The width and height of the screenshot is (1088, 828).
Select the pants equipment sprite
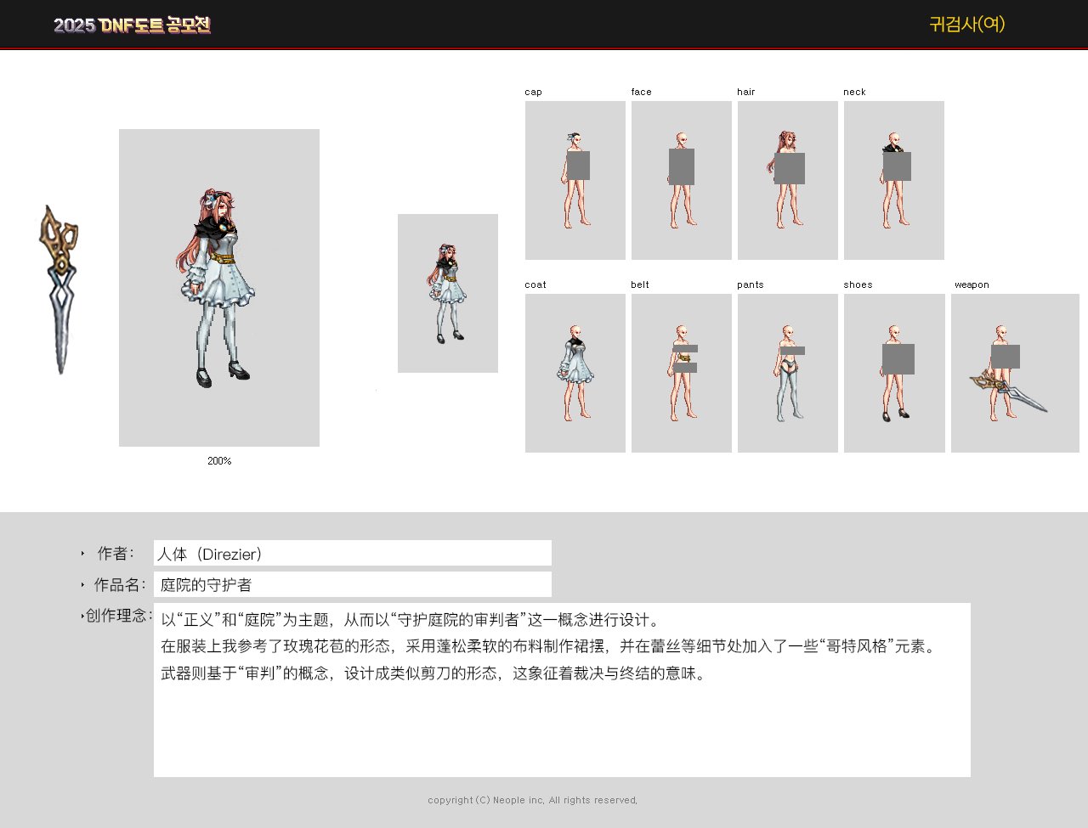(787, 372)
